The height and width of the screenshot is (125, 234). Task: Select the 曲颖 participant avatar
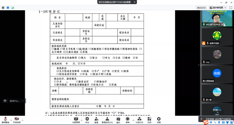[217, 73]
